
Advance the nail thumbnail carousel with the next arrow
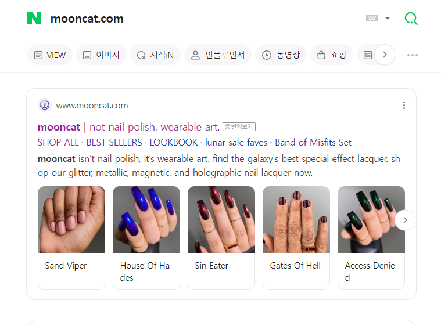click(405, 220)
